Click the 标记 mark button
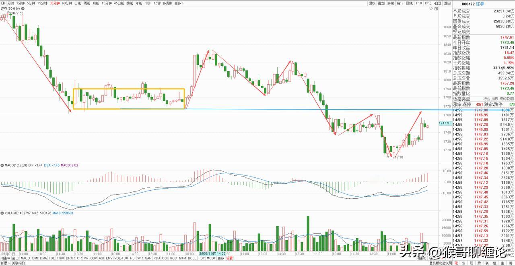The image size is (515, 266). click(x=428, y=3)
